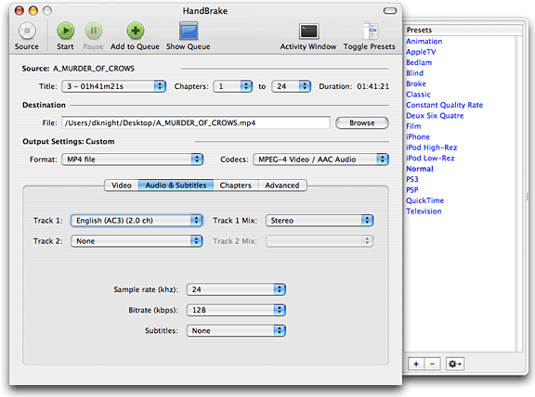Viewport: 535px width, 397px height.
Task: Select the iPhone preset
Action: click(x=418, y=136)
